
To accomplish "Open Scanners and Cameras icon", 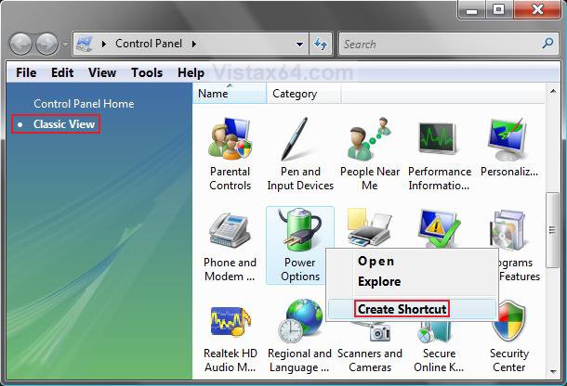I will pyautogui.click(x=379, y=332).
